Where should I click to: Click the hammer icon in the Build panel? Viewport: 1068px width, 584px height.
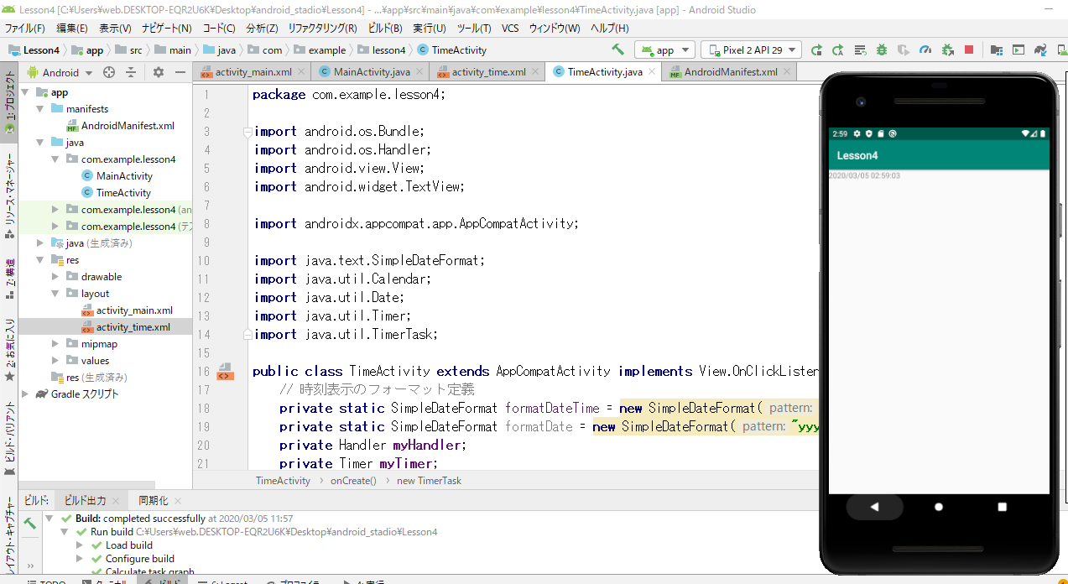(29, 523)
